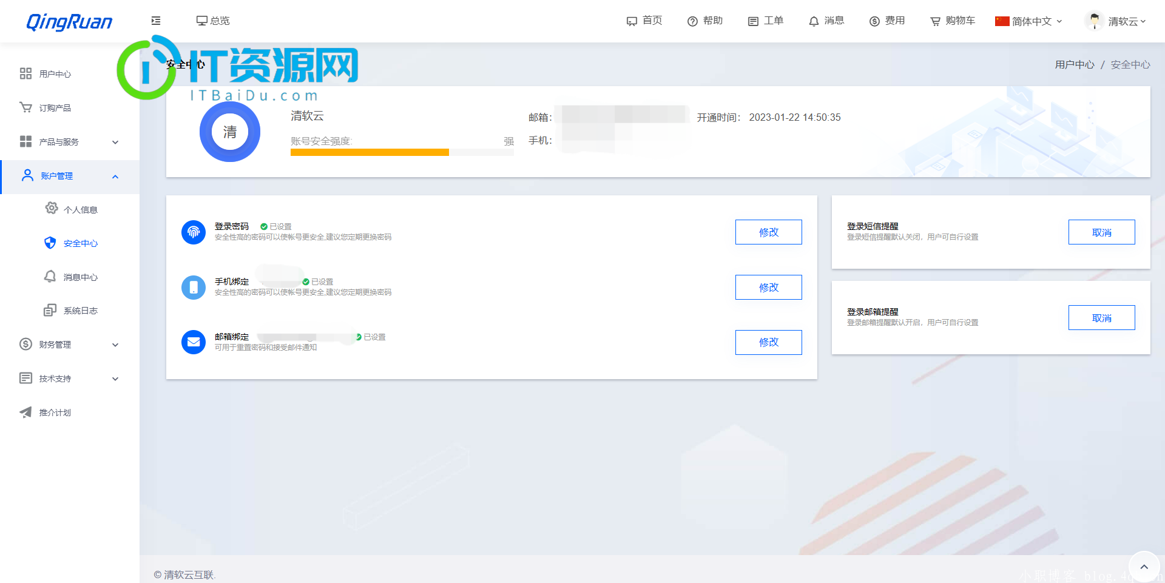Click the China flag icon
The height and width of the screenshot is (583, 1165).
click(x=1002, y=21)
